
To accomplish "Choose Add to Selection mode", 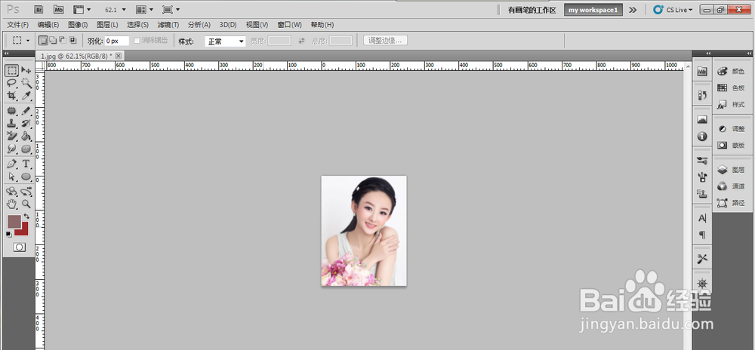I will pos(53,41).
